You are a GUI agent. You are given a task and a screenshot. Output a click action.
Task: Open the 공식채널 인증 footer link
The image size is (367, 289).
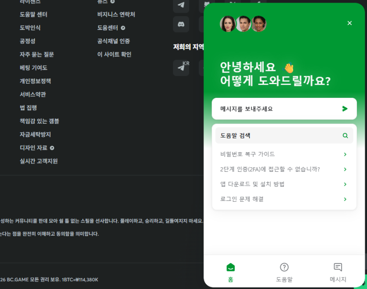113,41
